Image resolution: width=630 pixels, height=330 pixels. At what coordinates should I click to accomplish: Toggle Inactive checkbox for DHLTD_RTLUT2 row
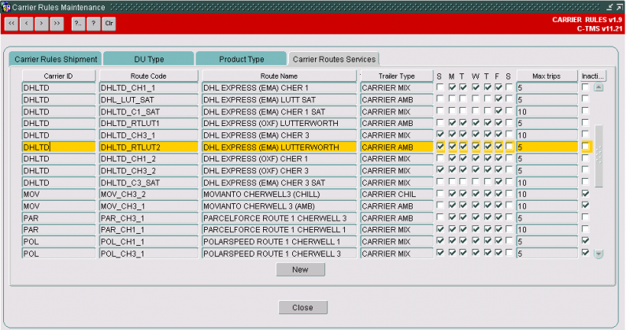pos(585,146)
